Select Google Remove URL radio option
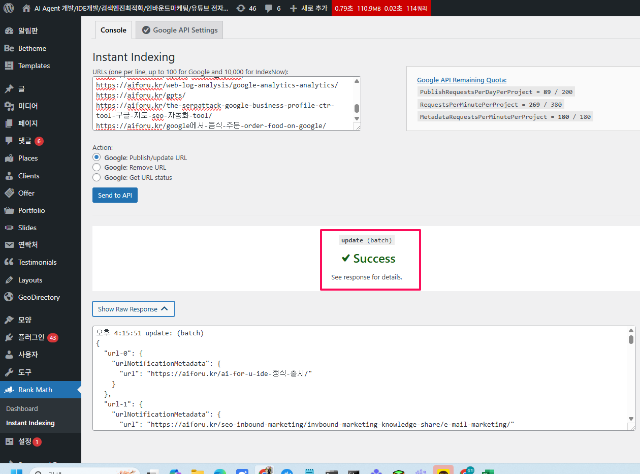 click(x=97, y=167)
